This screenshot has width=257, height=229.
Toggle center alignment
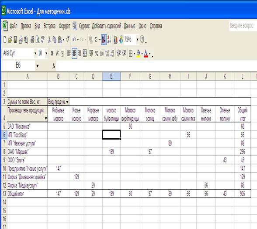pos(74,53)
